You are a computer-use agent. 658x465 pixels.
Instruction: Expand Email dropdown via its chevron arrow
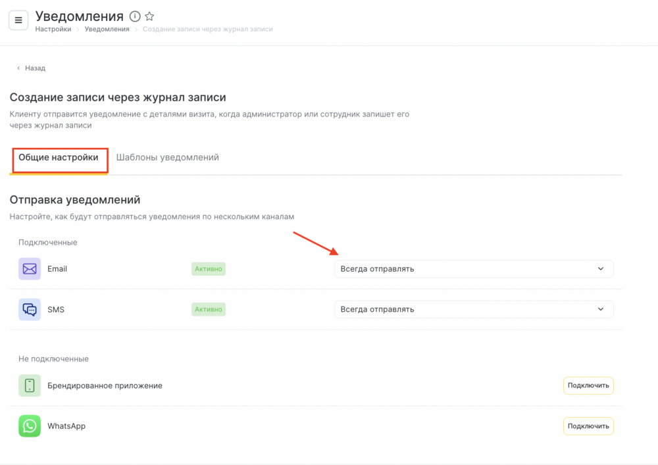[601, 269]
